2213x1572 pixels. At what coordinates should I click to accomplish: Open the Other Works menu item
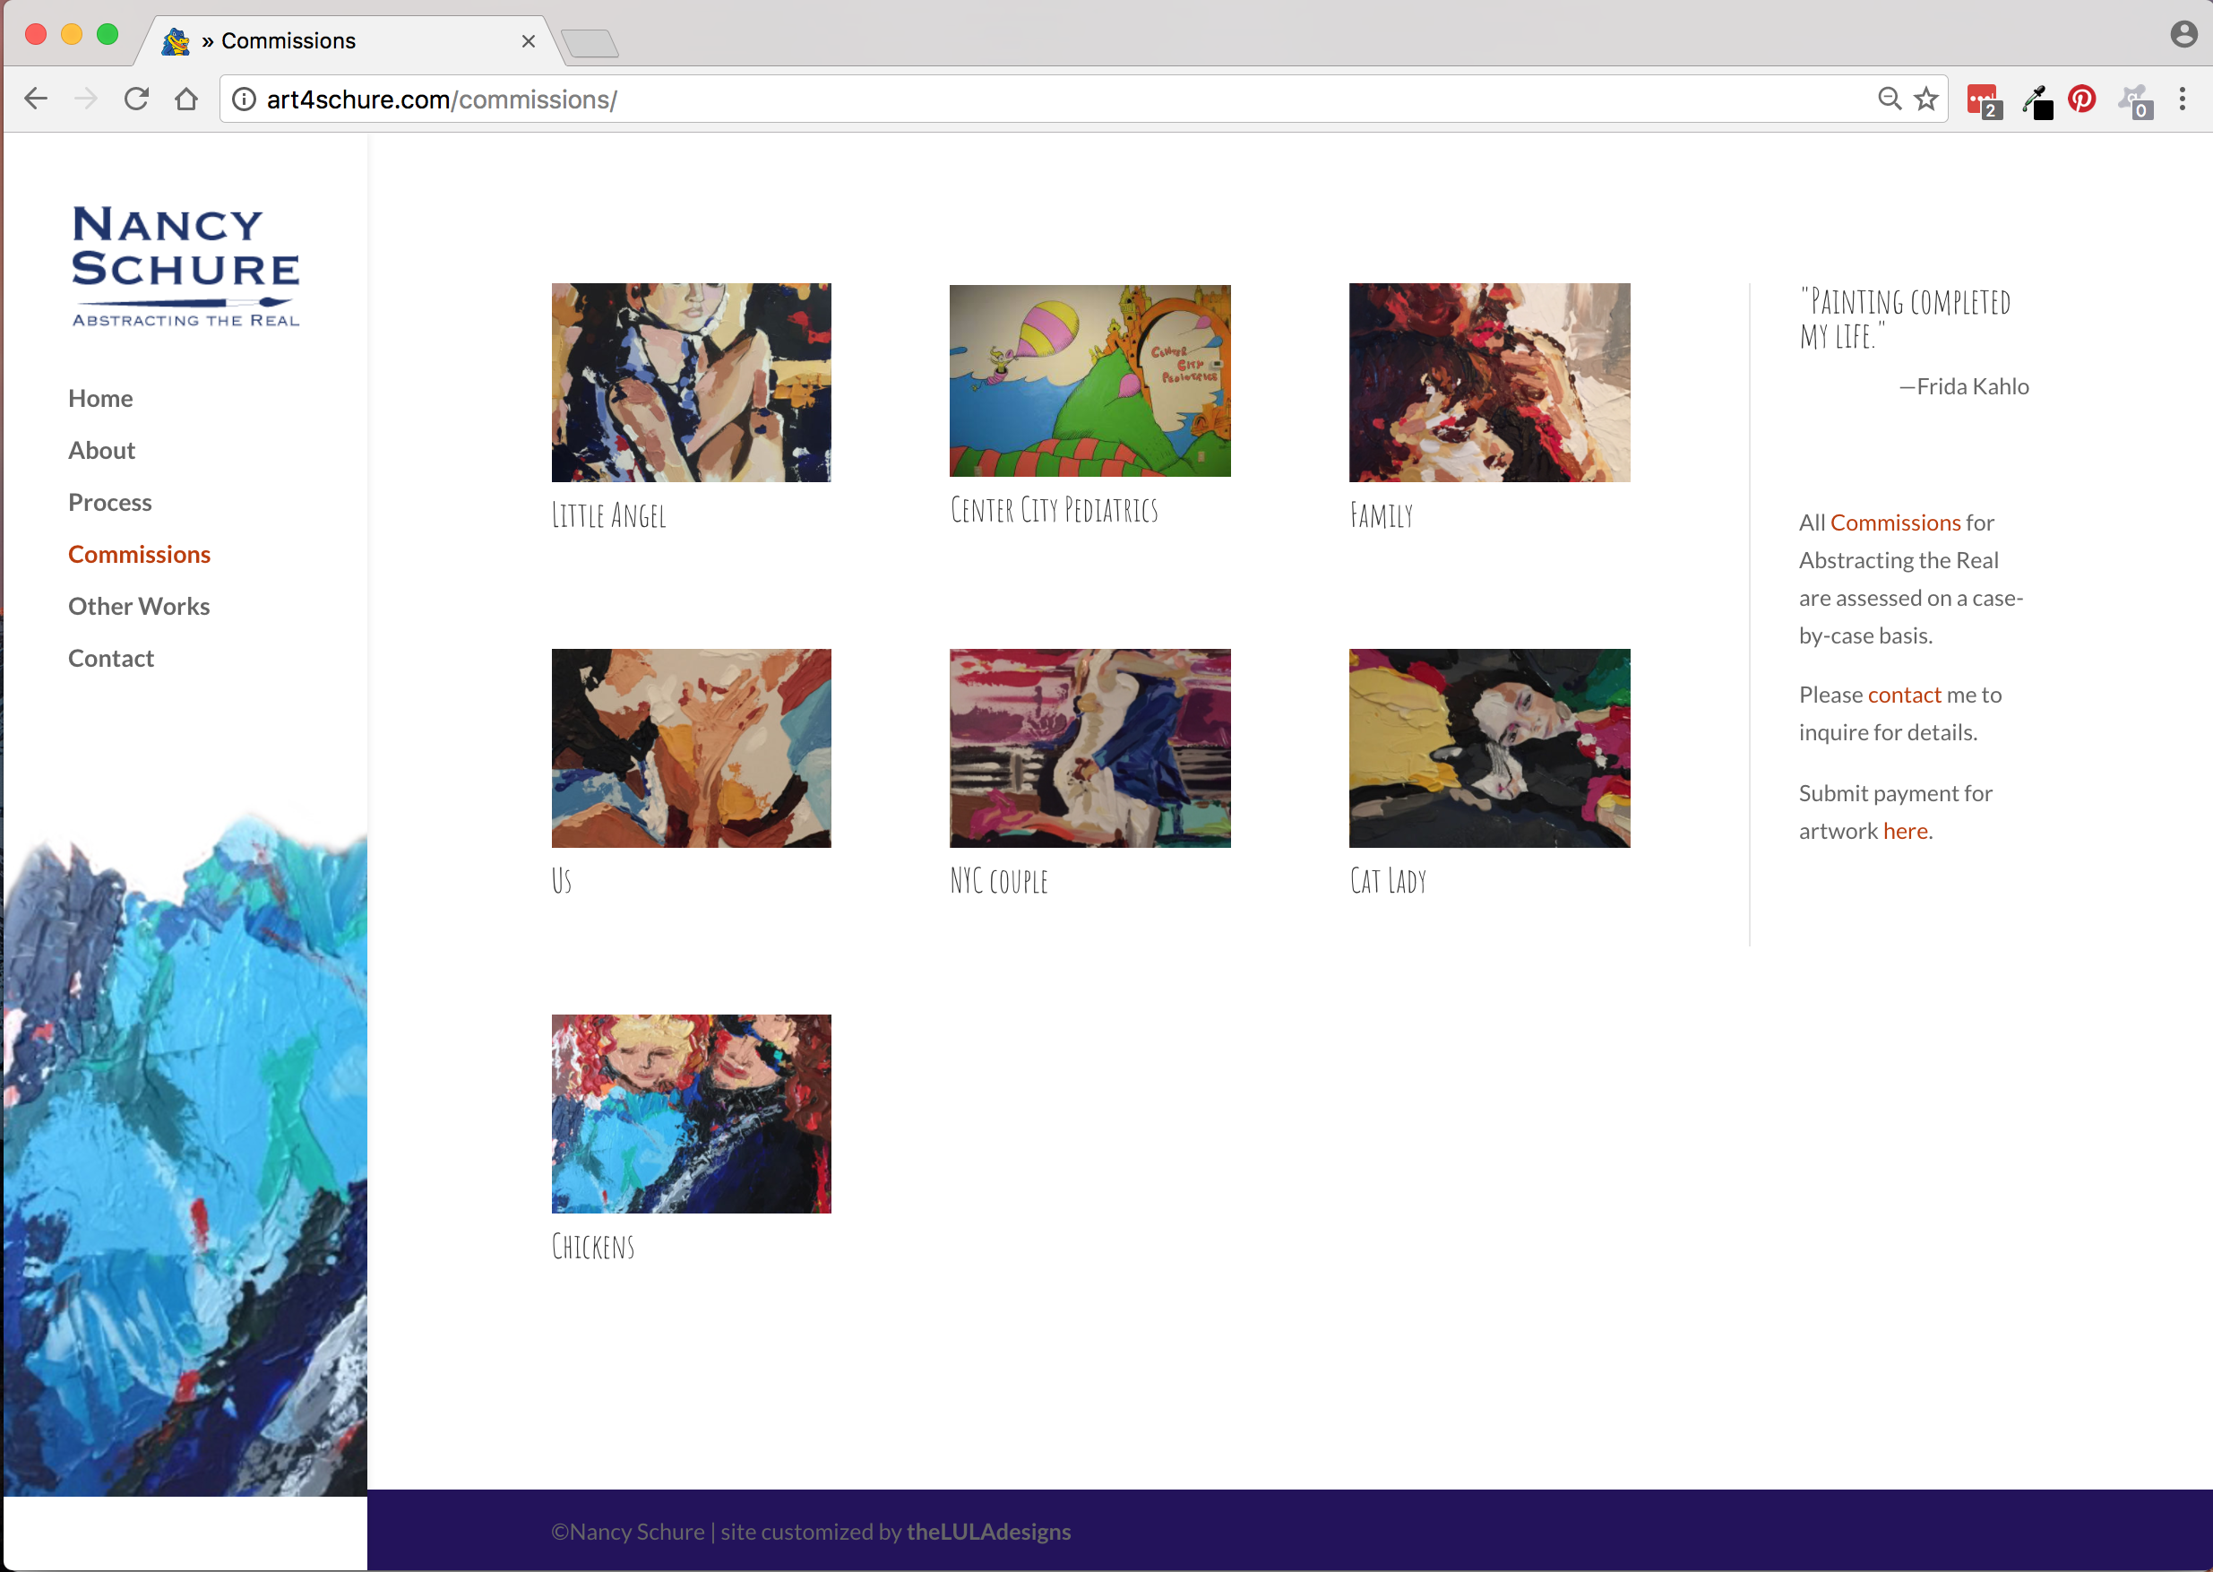pos(140,606)
